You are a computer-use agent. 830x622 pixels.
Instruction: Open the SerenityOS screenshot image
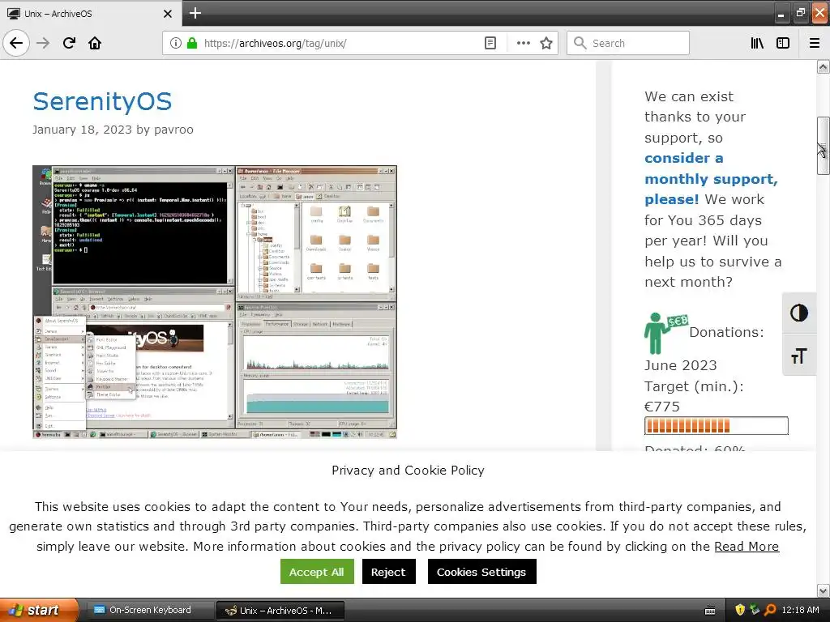(x=214, y=302)
